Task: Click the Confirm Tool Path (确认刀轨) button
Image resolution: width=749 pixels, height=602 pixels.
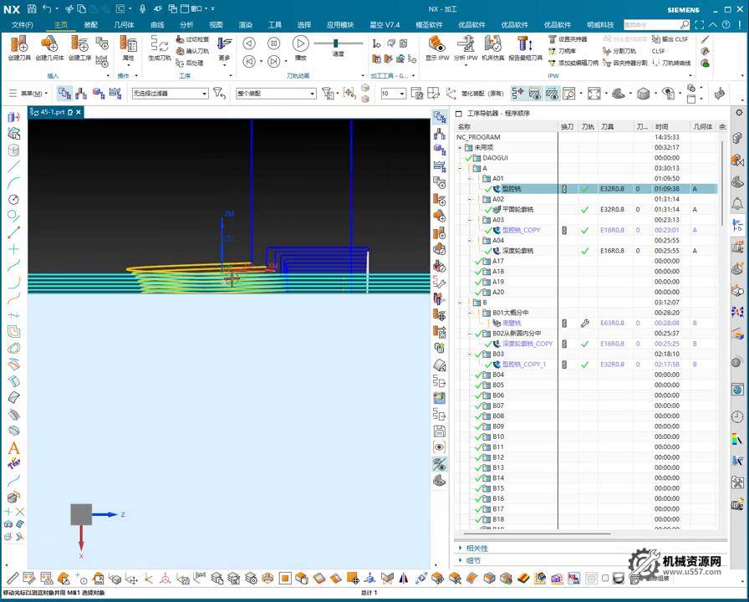Action: pos(192,51)
